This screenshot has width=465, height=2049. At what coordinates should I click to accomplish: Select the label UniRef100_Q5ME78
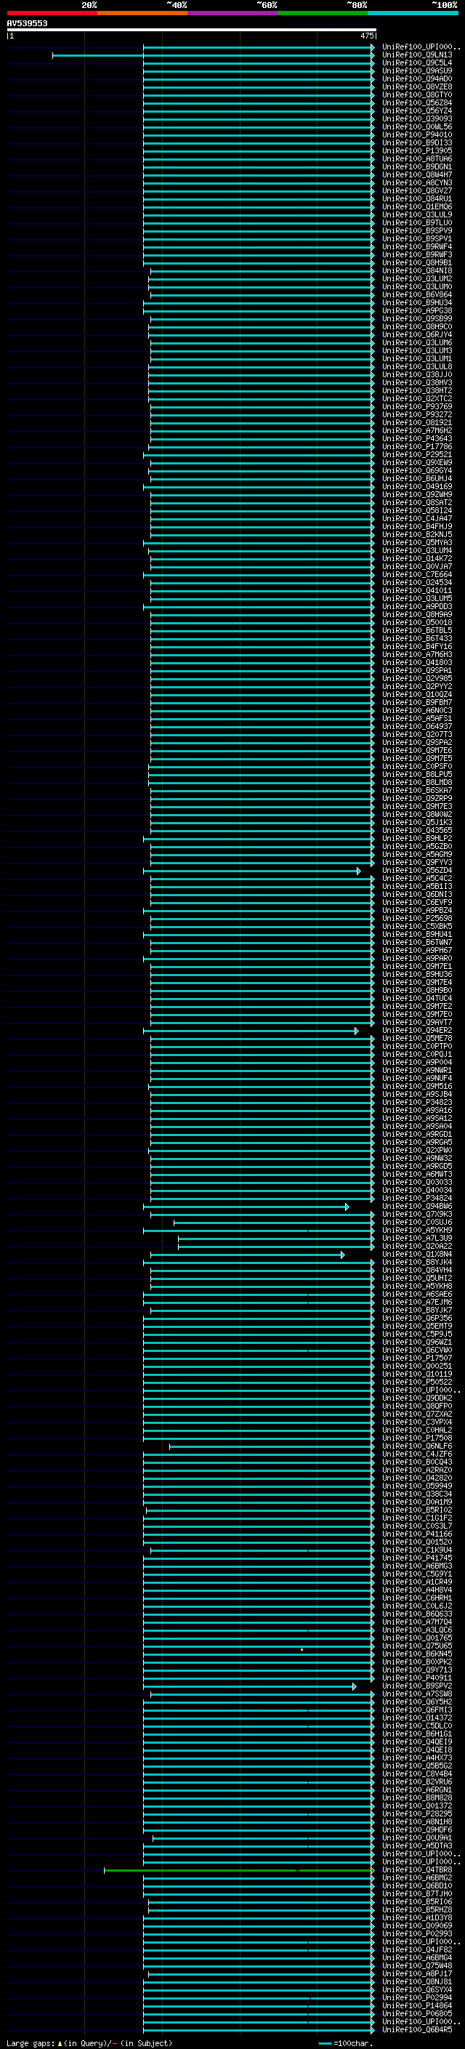tap(417, 1038)
